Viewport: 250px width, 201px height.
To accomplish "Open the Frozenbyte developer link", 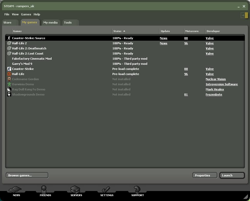I will click(214, 94).
